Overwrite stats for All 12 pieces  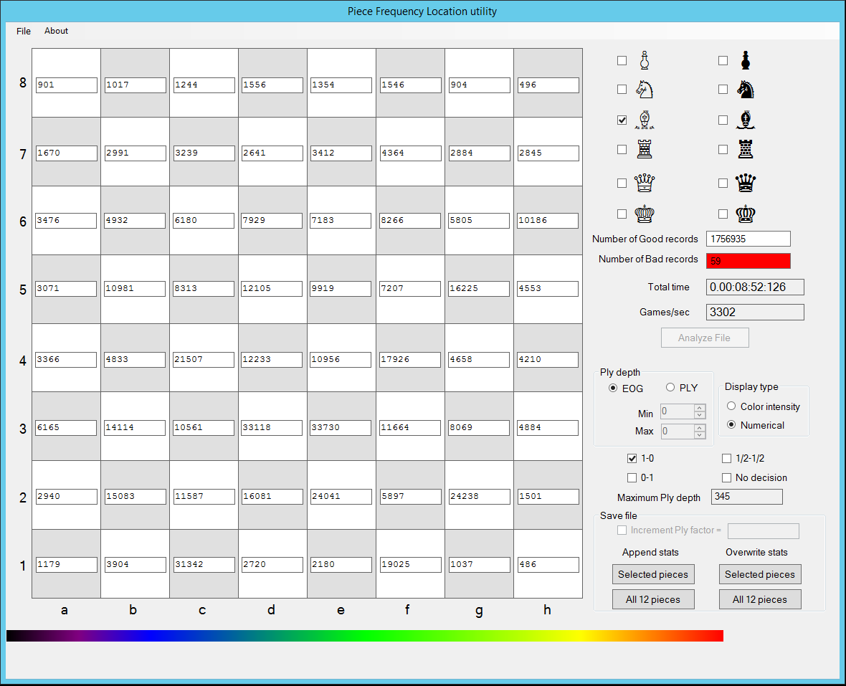[x=760, y=599]
